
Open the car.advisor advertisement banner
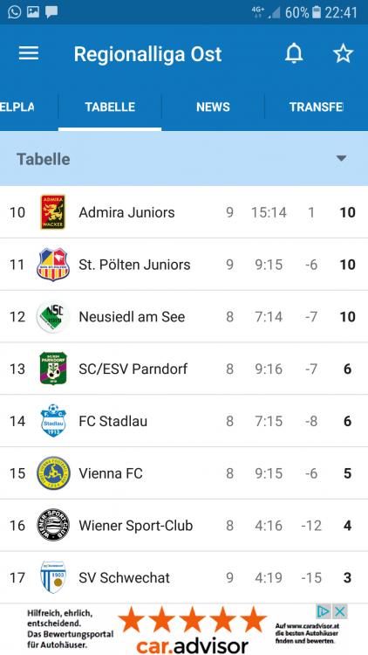[x=184, y=629]
